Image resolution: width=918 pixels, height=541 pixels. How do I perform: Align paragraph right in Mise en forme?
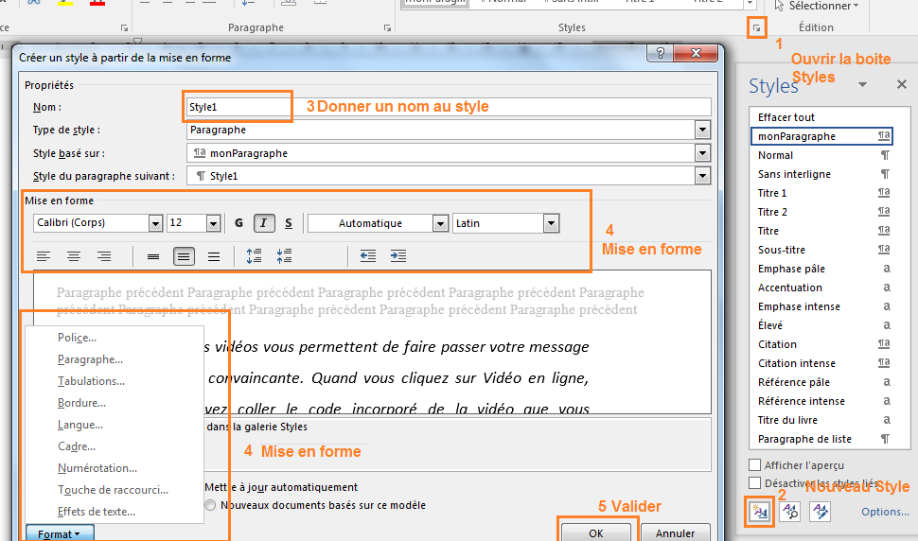[104, 256]
